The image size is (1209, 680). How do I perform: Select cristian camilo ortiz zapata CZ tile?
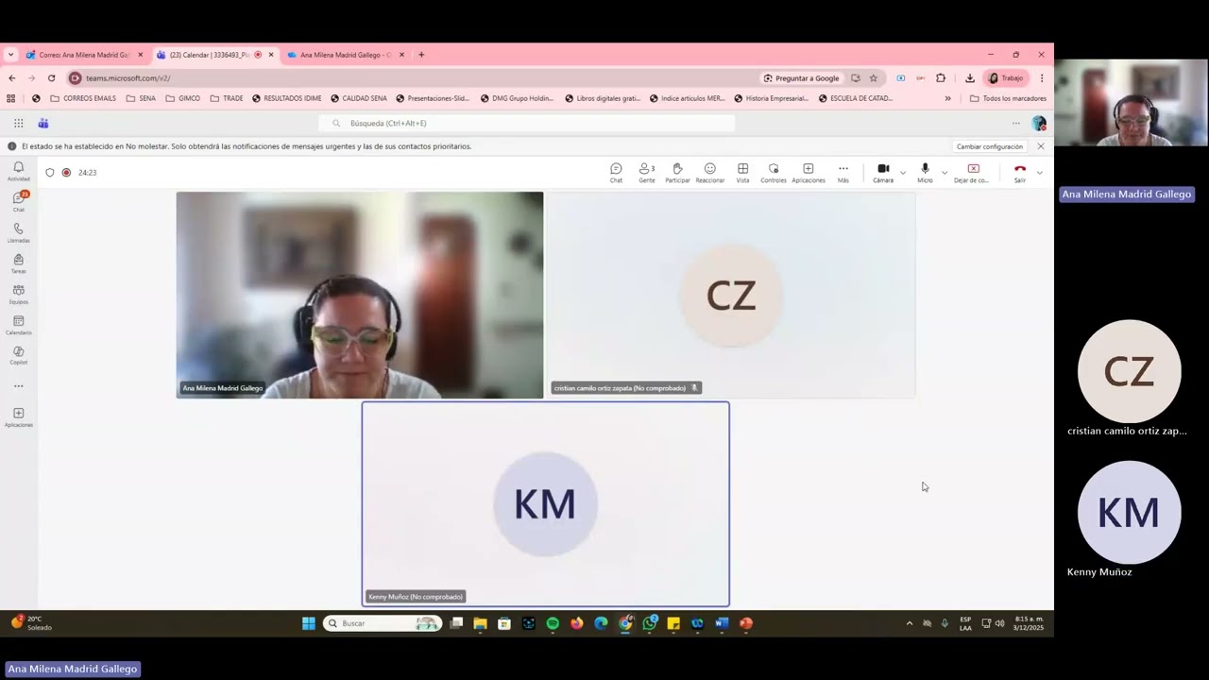click(731, 295)
